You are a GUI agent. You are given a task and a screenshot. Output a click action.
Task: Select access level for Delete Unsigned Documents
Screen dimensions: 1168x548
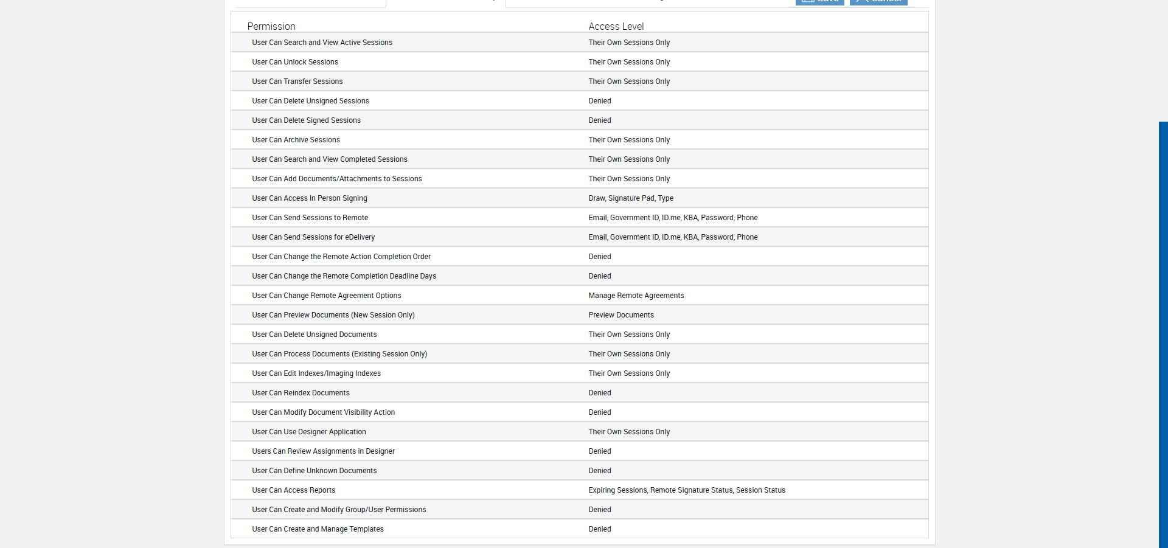point(629,335)
